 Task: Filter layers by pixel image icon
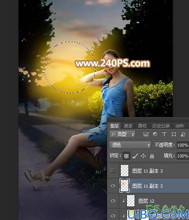click(x=146, y=134)
